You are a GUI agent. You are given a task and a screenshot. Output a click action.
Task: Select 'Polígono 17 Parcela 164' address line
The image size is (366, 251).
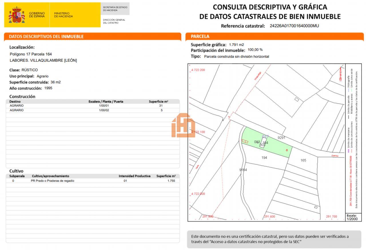[31, 54]
